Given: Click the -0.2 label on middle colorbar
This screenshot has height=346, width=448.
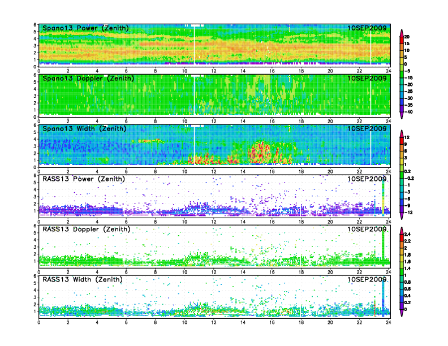Looking at the screenshot, I should [x=409, y=178].
